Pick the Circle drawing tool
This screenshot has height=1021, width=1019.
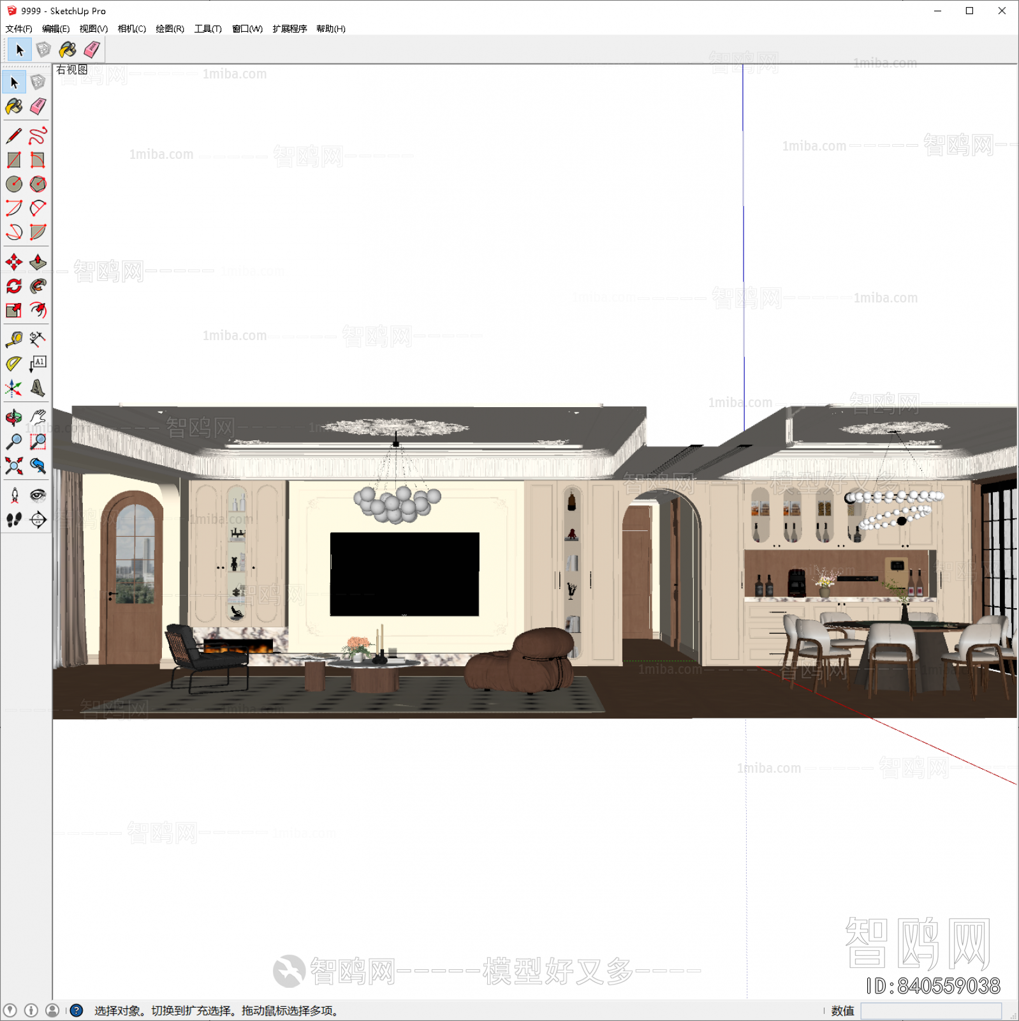click(14, 184)
